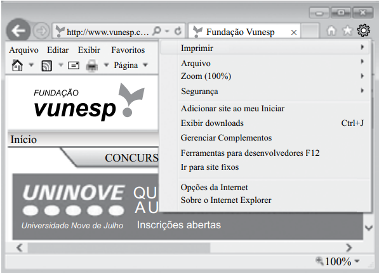Expand the Home button dropdown arrow
379x276 pixels.
click(31, 65)
